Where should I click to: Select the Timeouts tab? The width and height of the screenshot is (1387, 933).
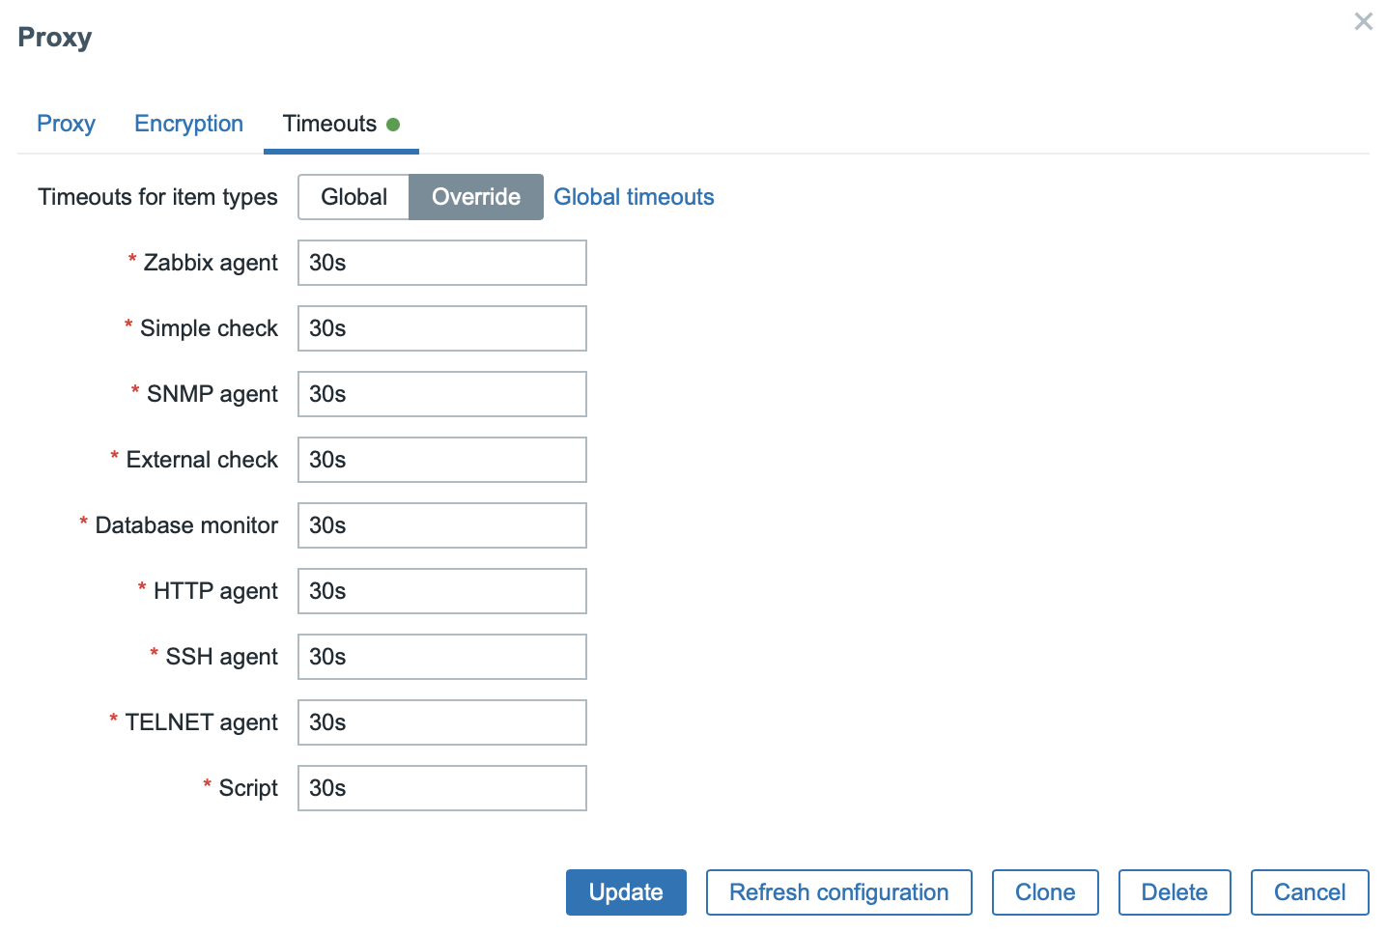(x=341, y=124)
